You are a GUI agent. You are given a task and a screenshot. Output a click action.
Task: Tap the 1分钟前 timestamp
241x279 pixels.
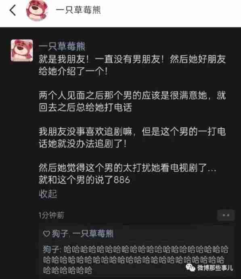click(x=51, y=215)
